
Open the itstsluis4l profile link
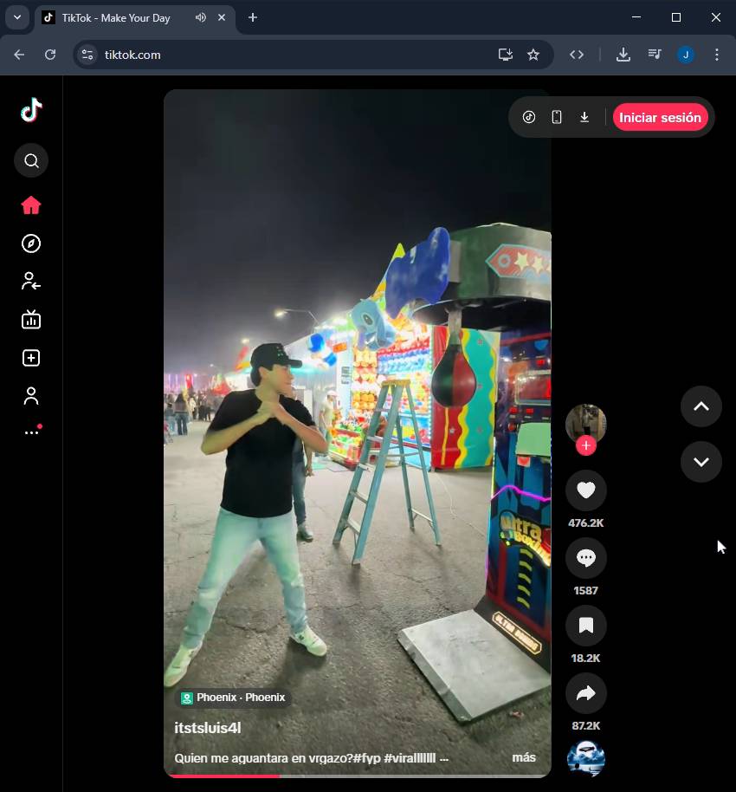click(x=208, y=728)
